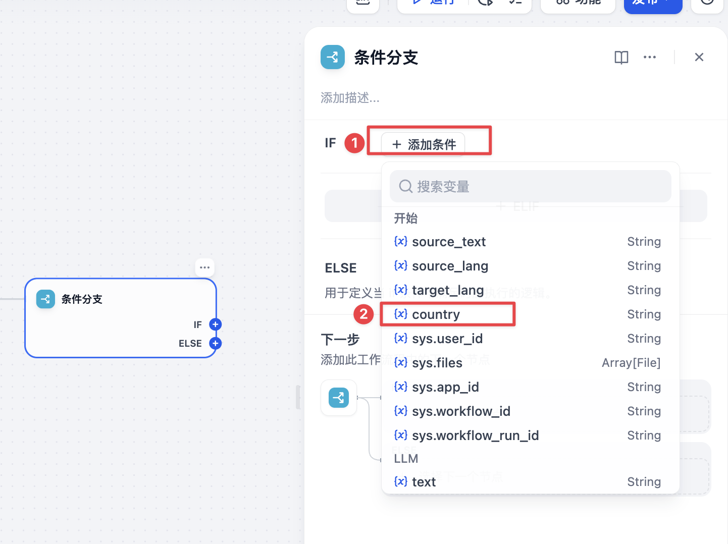Choose the sys.user_id variable
Viewport: 728px width, 544px height.
click(x=528, y=339)
